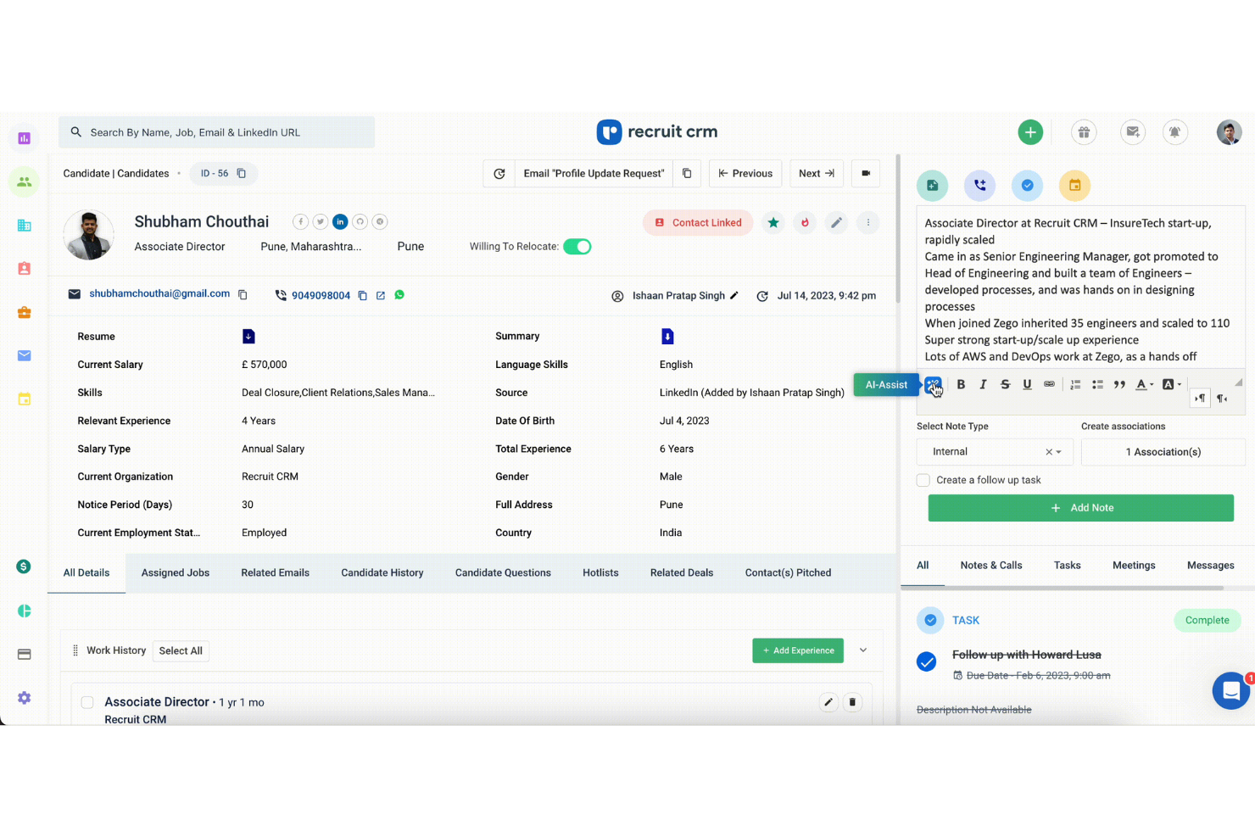Click the flame hot candidate icon
This screenshot has width=1255, height=837.
(805, 223)
